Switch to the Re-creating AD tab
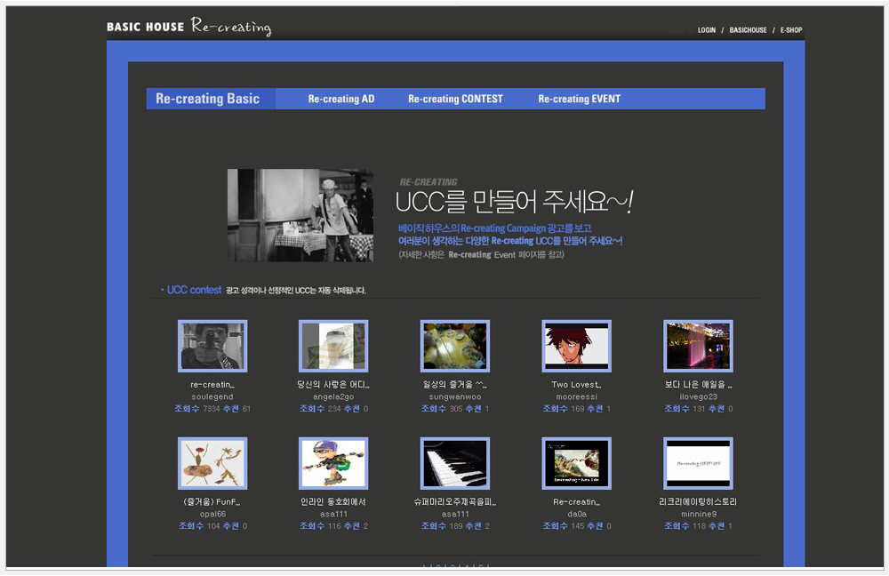The image size is (889, 576). click(341, 99)
